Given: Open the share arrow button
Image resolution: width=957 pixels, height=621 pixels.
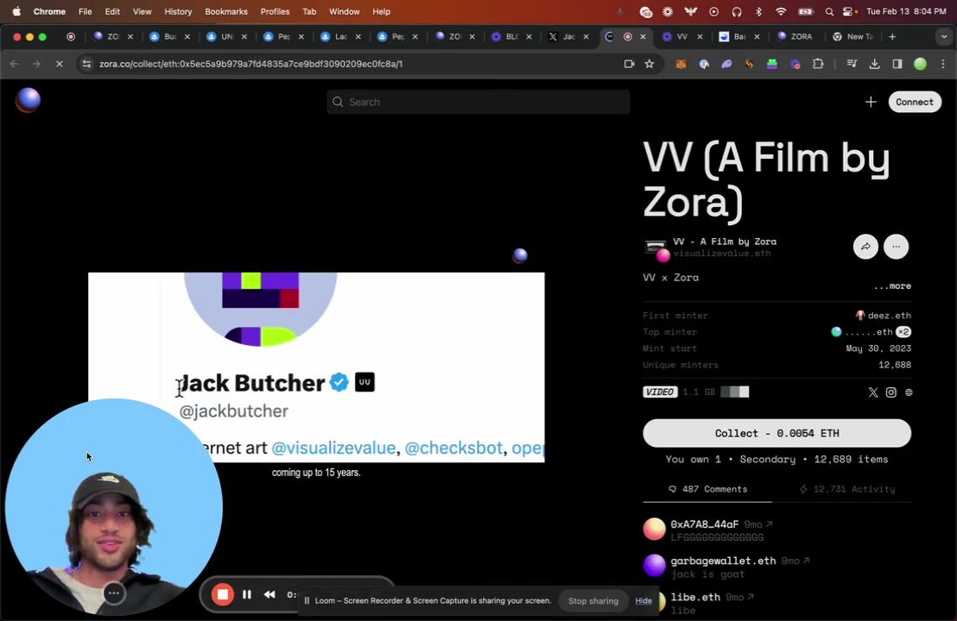Looking at the screenshot, I should 865,246.
